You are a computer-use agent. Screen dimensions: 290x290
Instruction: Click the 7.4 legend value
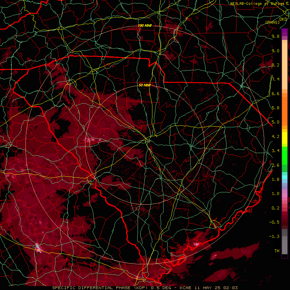(x=275, y=79)
